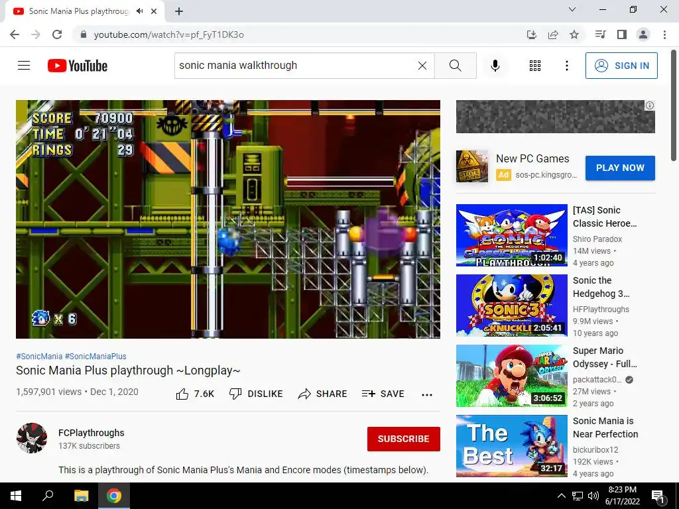Click PLAY NOW on the ad
The image size is (679, 509).
point(620,168)
